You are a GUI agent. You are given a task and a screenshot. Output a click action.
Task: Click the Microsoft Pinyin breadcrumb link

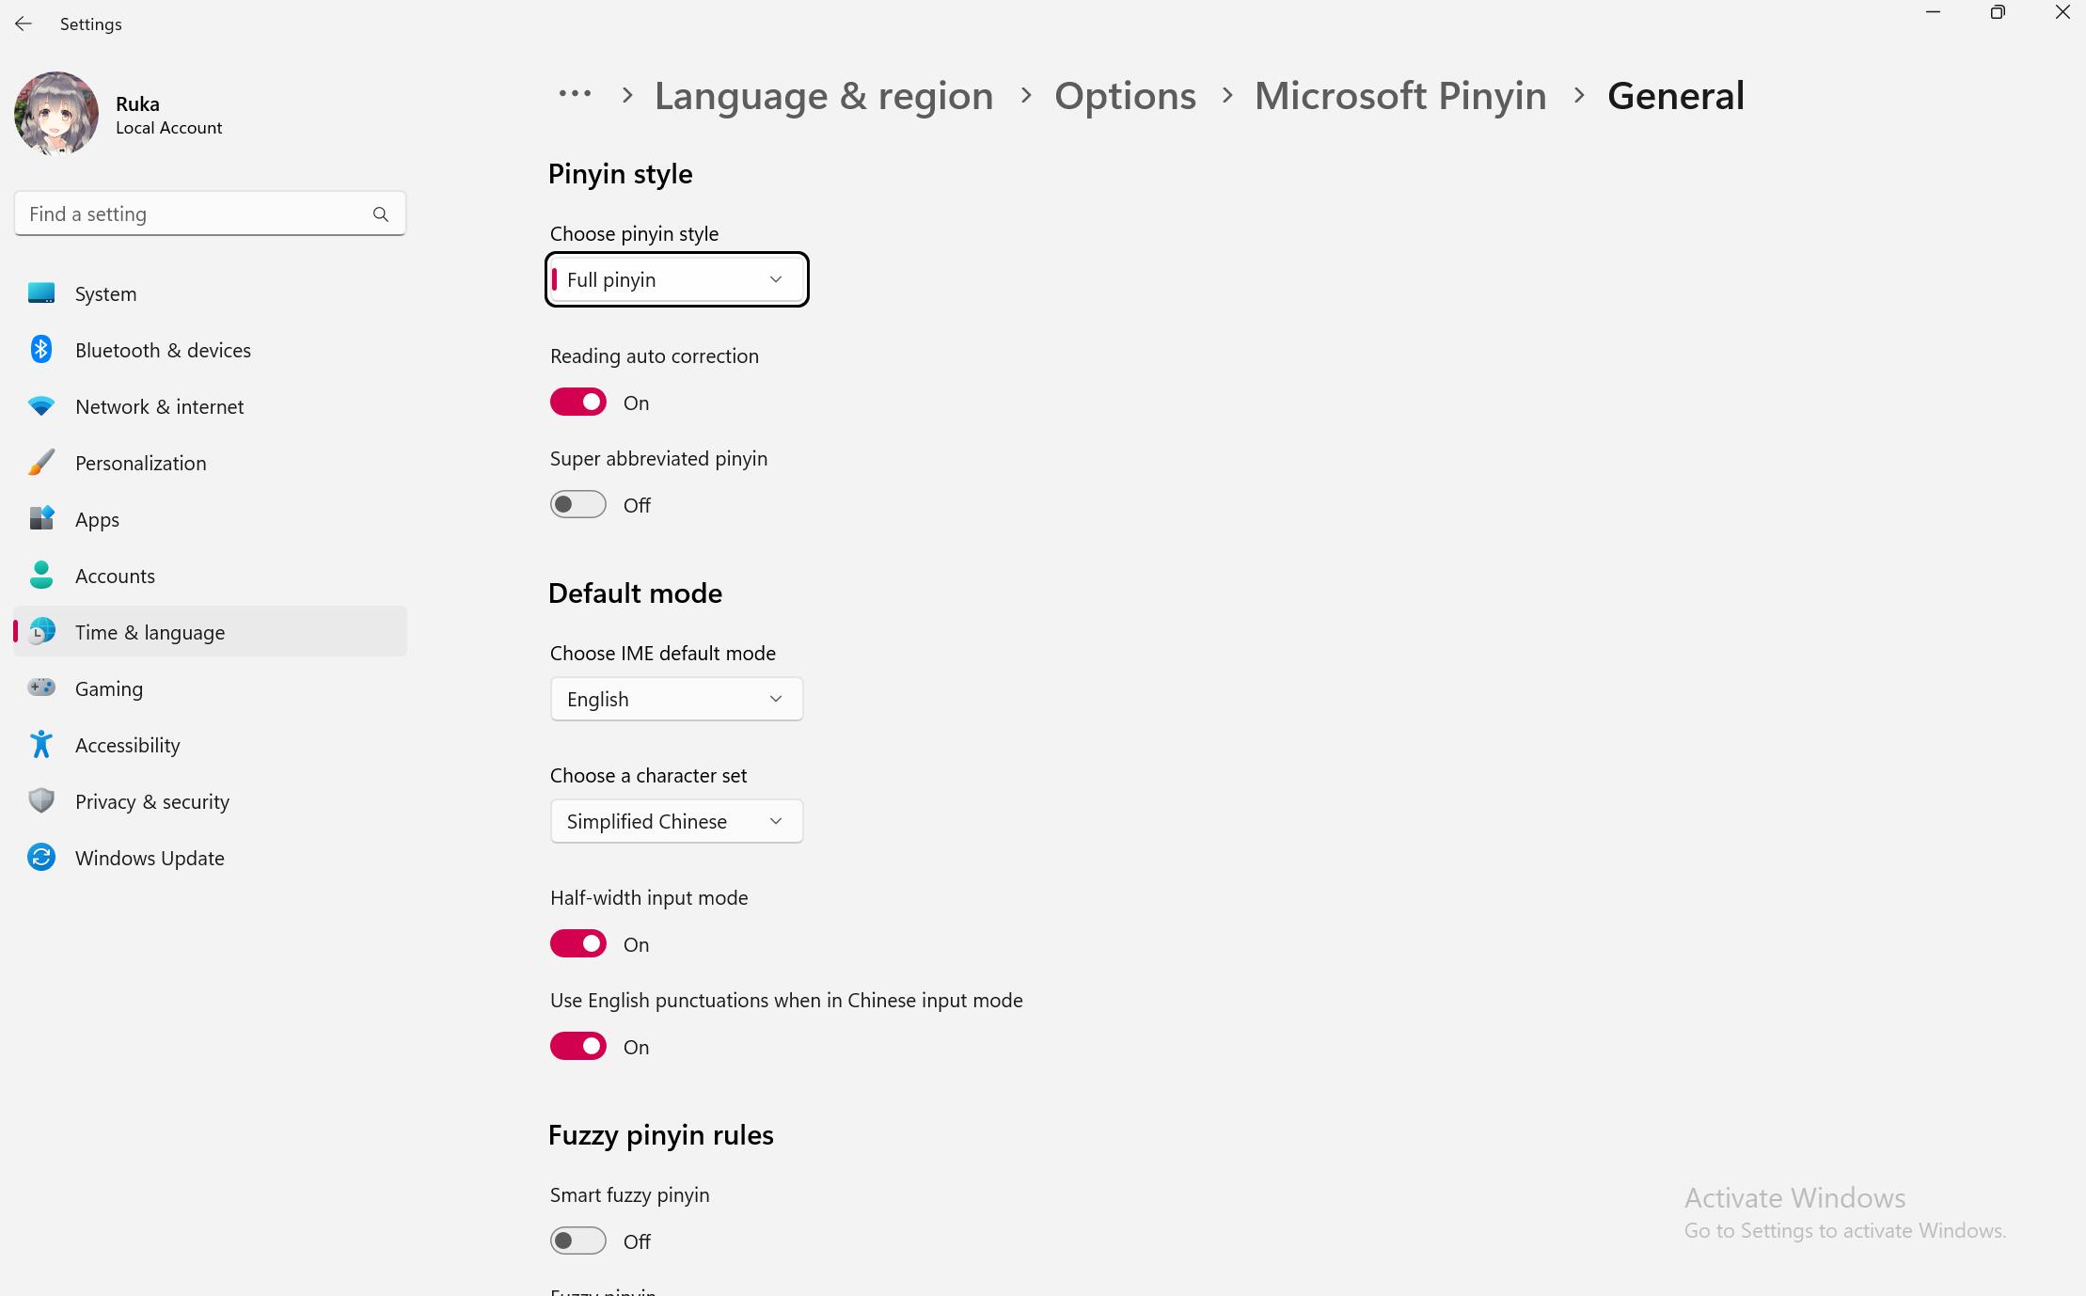point(1399,96)
